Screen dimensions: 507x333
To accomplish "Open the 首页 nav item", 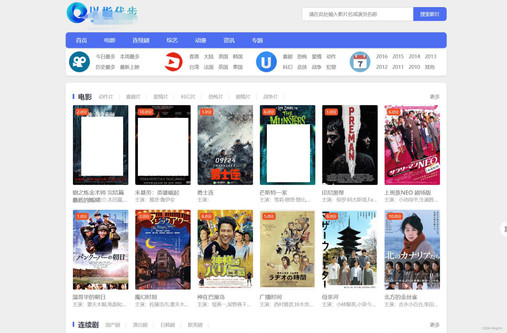I will point(82,40).
